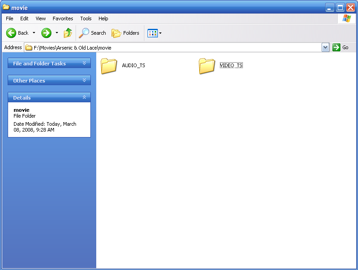
Task: Expand the address bar dropdown list
Action: point(325,48)
